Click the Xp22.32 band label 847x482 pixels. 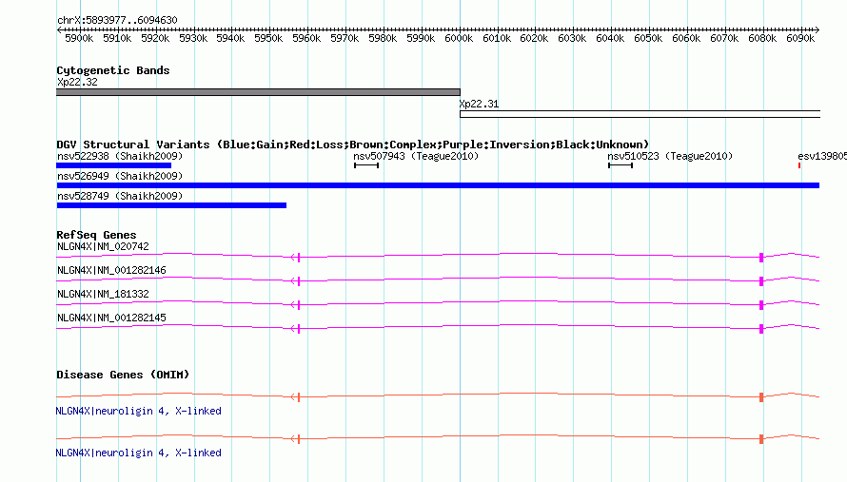tap(77, 82)
